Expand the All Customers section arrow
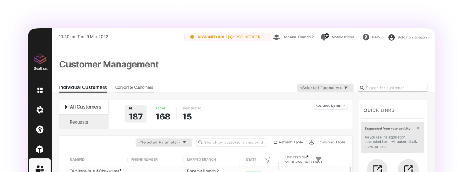The image size is (463, 172). pos(66,107)
